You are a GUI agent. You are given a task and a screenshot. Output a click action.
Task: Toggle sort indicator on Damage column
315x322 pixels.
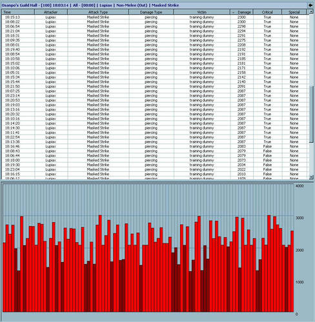click(x=234, y=12)
